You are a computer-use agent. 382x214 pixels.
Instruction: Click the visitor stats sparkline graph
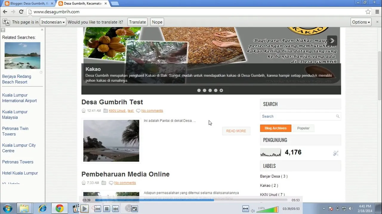point(271,152)
